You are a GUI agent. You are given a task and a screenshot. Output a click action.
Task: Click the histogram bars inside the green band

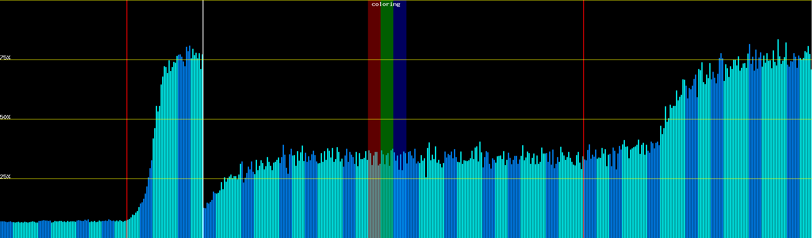click(387, 198)
